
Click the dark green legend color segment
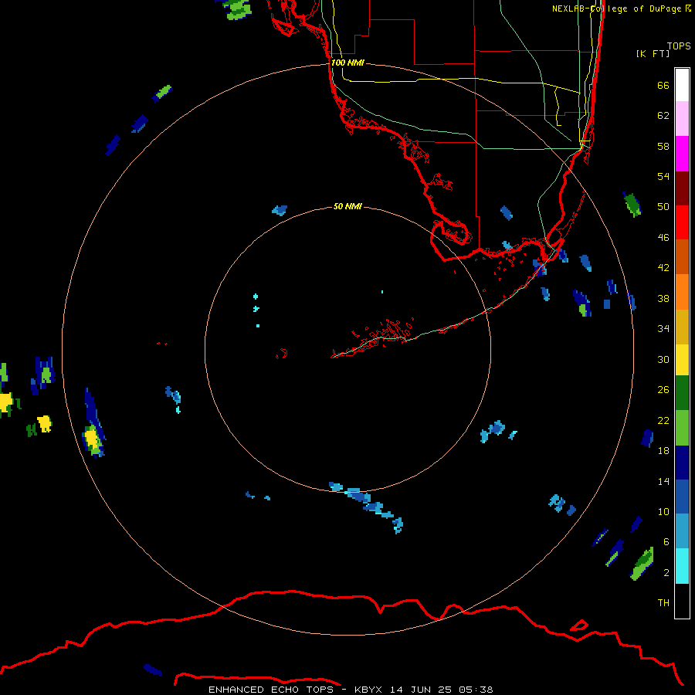(x=682, y=393)
